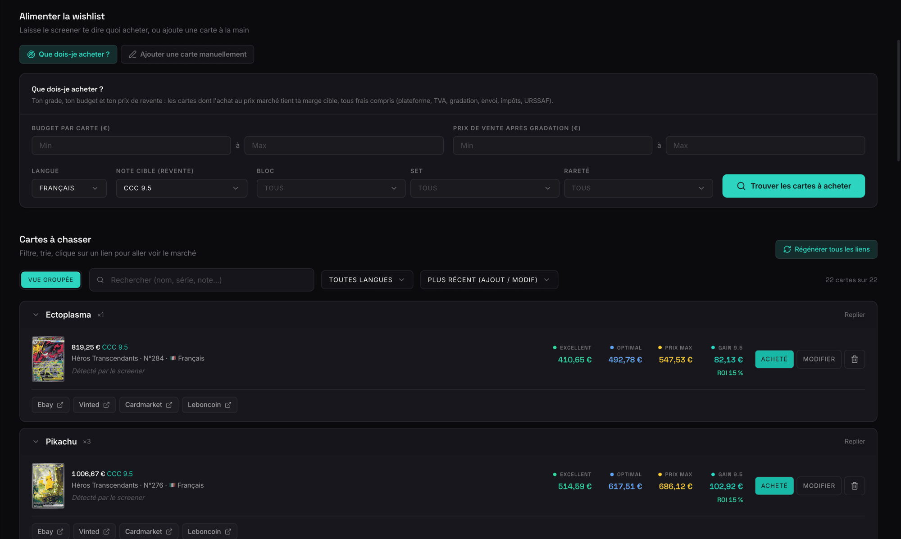Click Pikachu gain value '102,92 €'
This screenshot has width=901, height=539.
click(726, 486)
